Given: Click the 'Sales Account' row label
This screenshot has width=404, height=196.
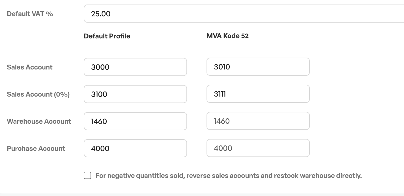Looking at the screenshot, I should (30, 67).
